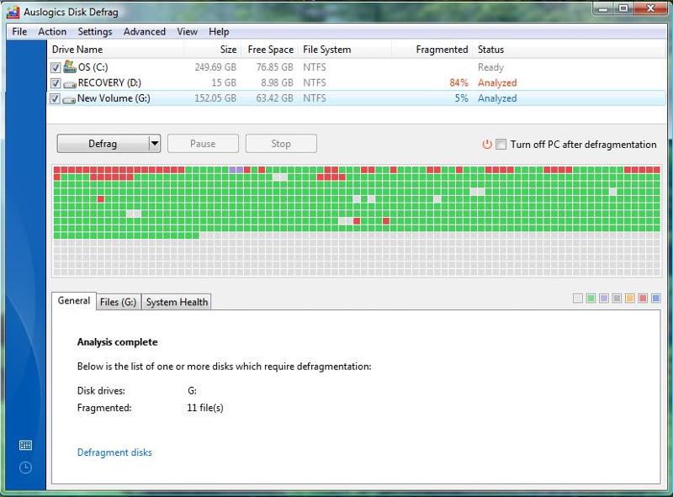Click the RECOVERY (D:) drive icon
This screenshot has width=673, height=497.
click(70, 84)
